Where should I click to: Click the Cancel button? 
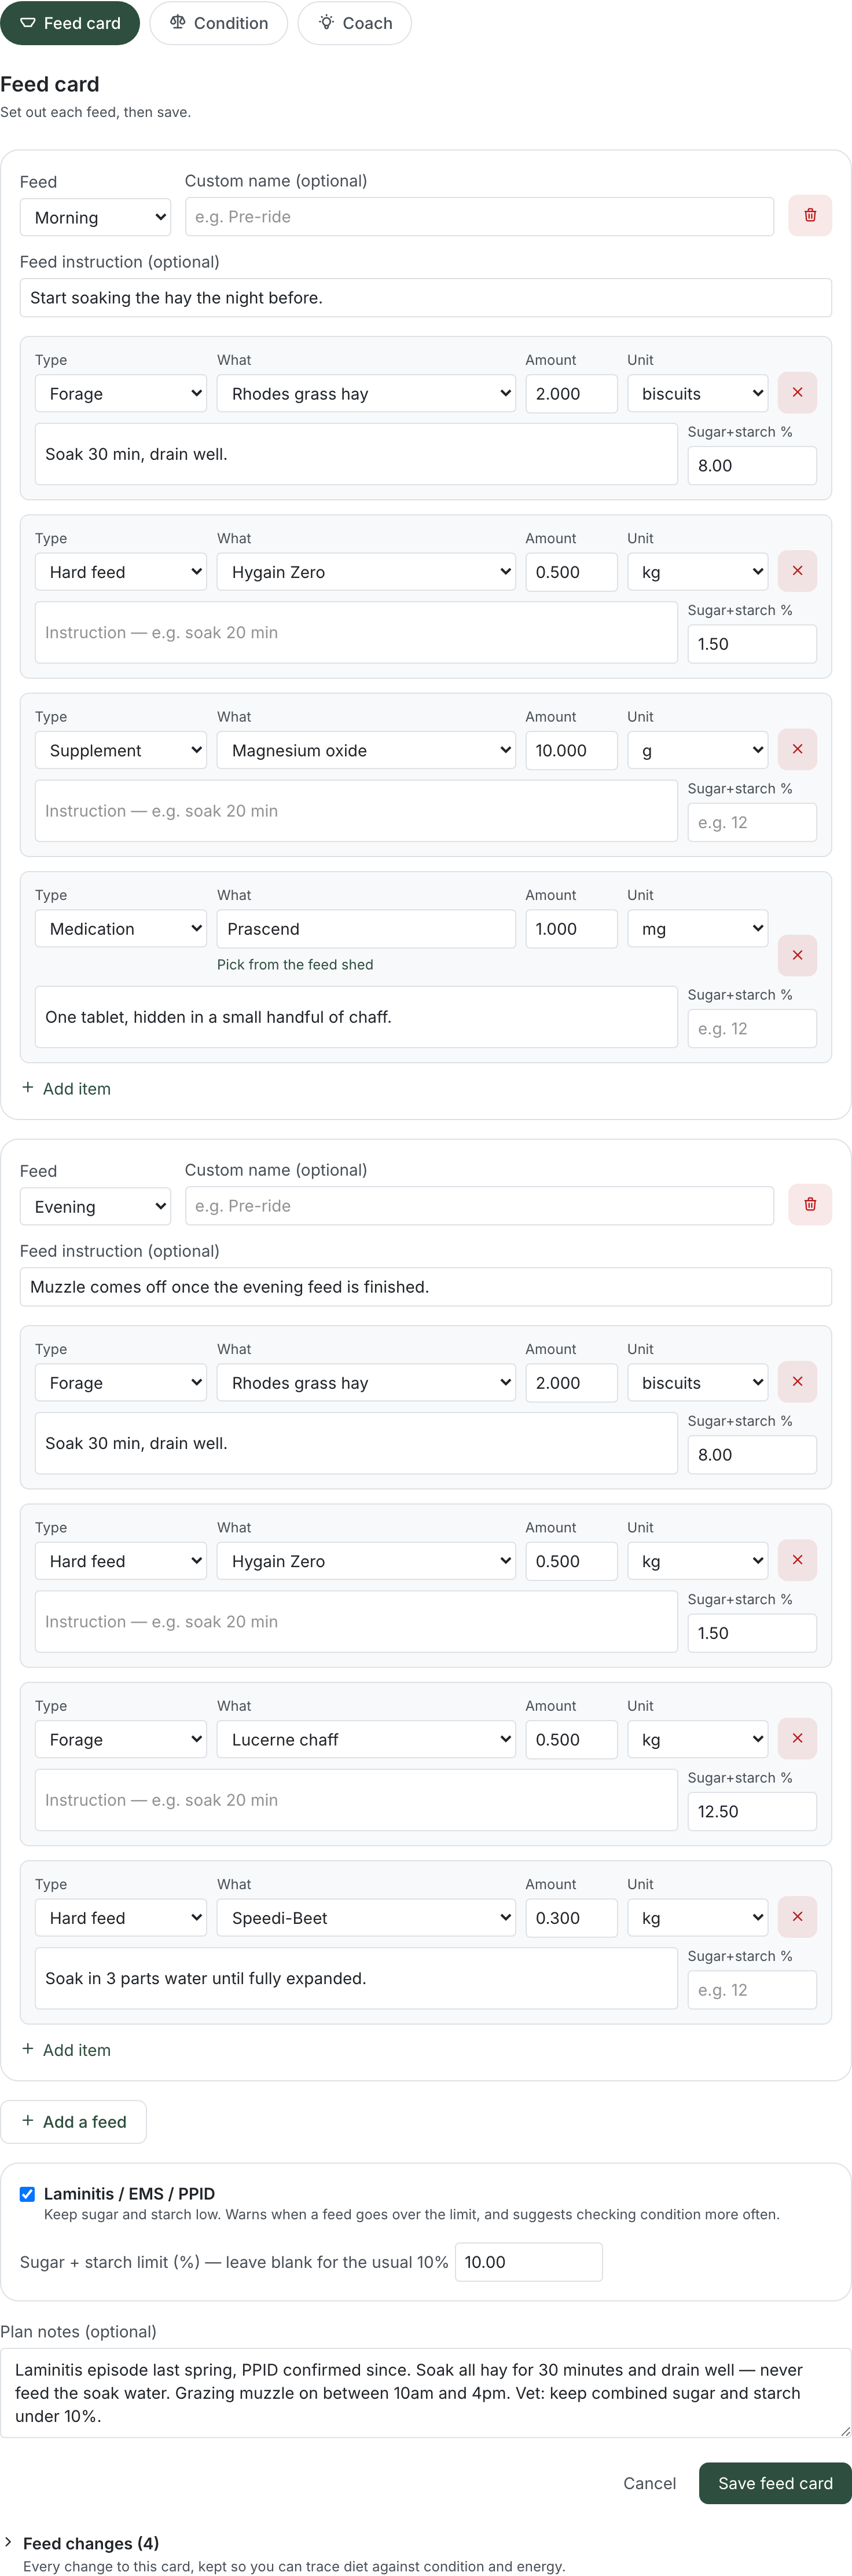pyautogui.click(x=649, y=2483)
